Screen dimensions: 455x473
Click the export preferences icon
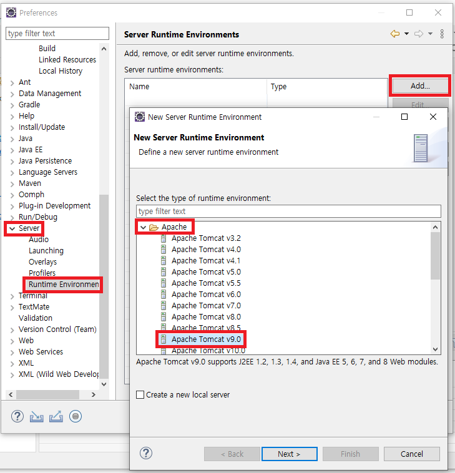tap(56, 416)
